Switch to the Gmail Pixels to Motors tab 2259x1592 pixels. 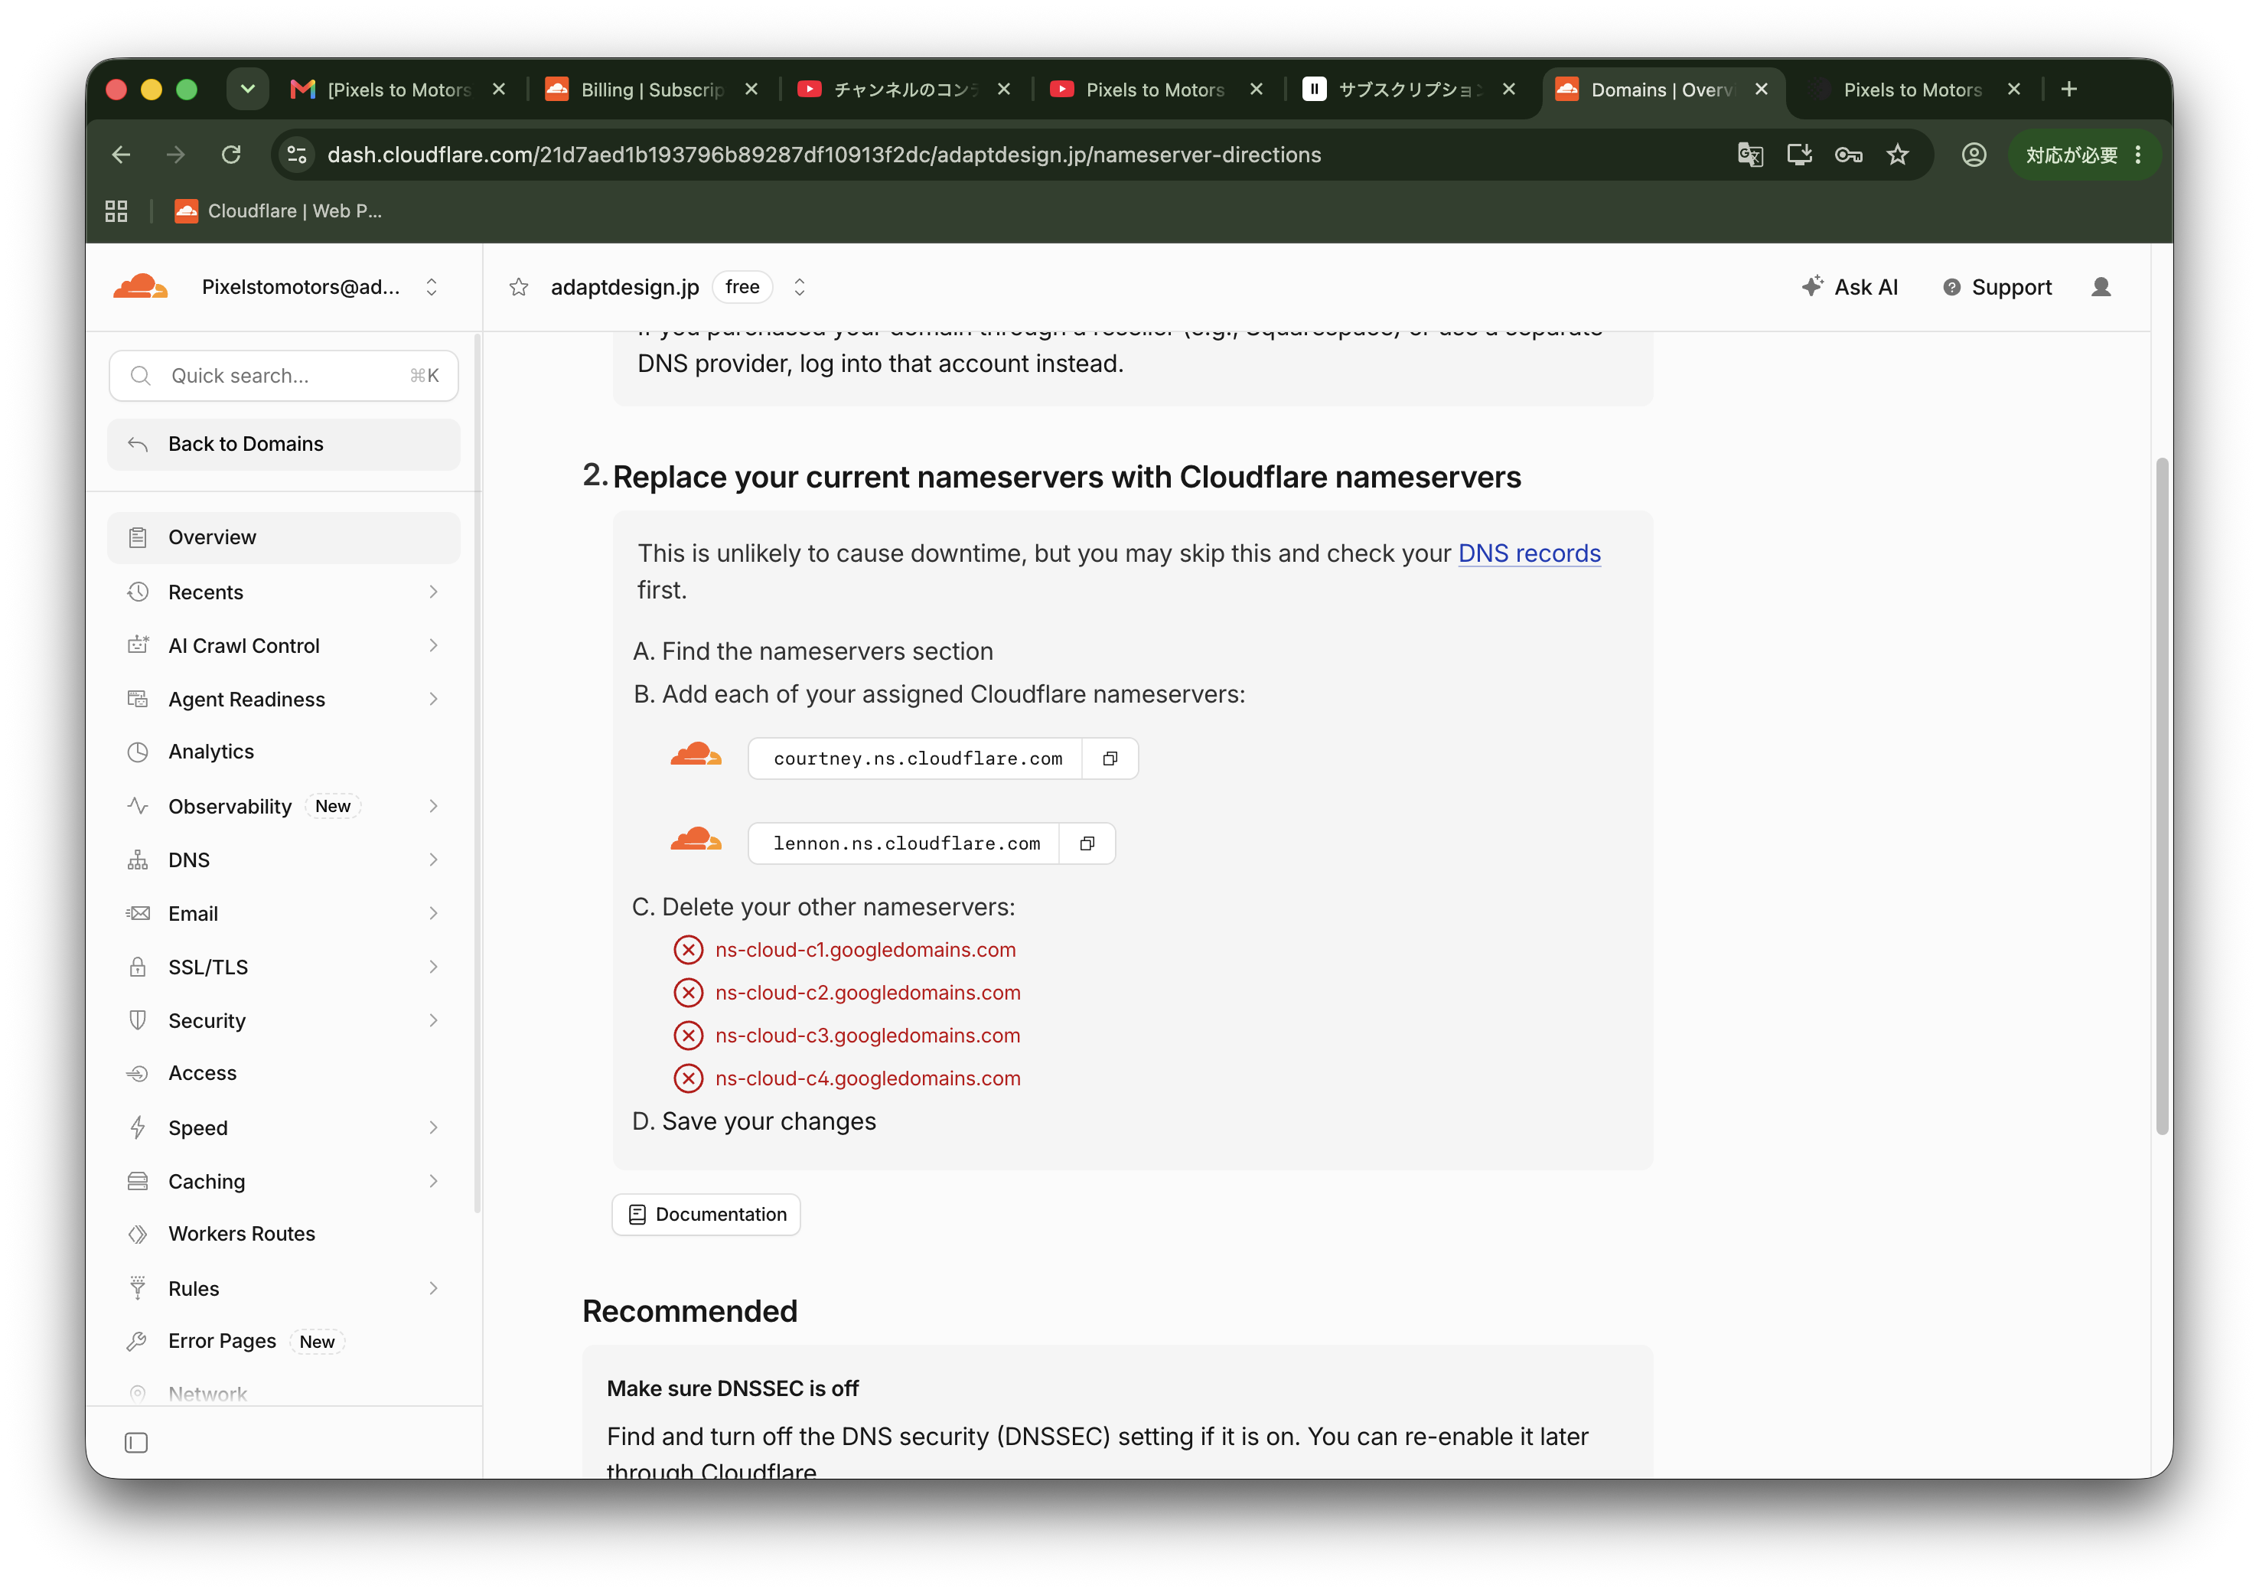coord(399,90)
